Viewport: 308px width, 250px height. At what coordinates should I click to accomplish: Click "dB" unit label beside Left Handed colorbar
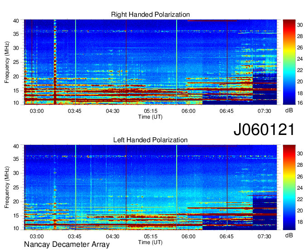(289, 235)
